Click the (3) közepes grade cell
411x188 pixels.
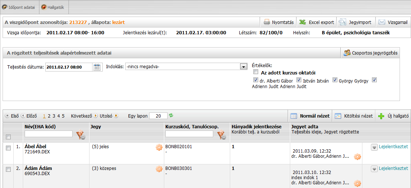pyautogui.click(x=104, y=168)
